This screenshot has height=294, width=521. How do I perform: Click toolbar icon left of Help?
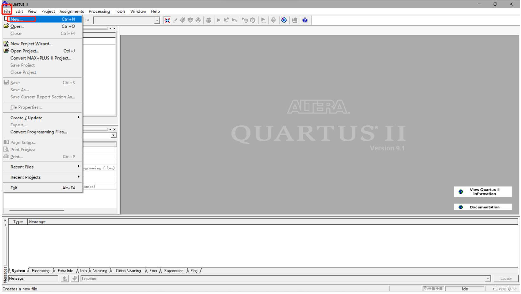click(294, 20)
